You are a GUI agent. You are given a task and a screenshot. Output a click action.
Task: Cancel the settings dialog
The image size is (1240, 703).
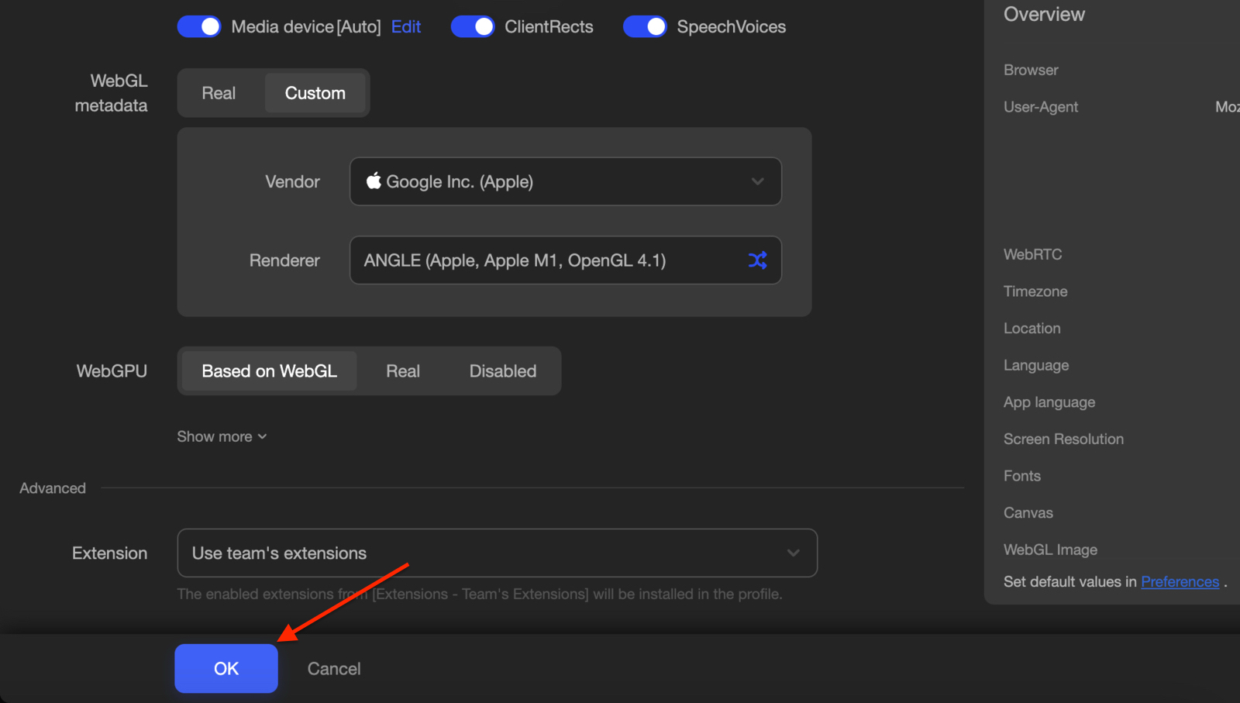coord(333,668)
